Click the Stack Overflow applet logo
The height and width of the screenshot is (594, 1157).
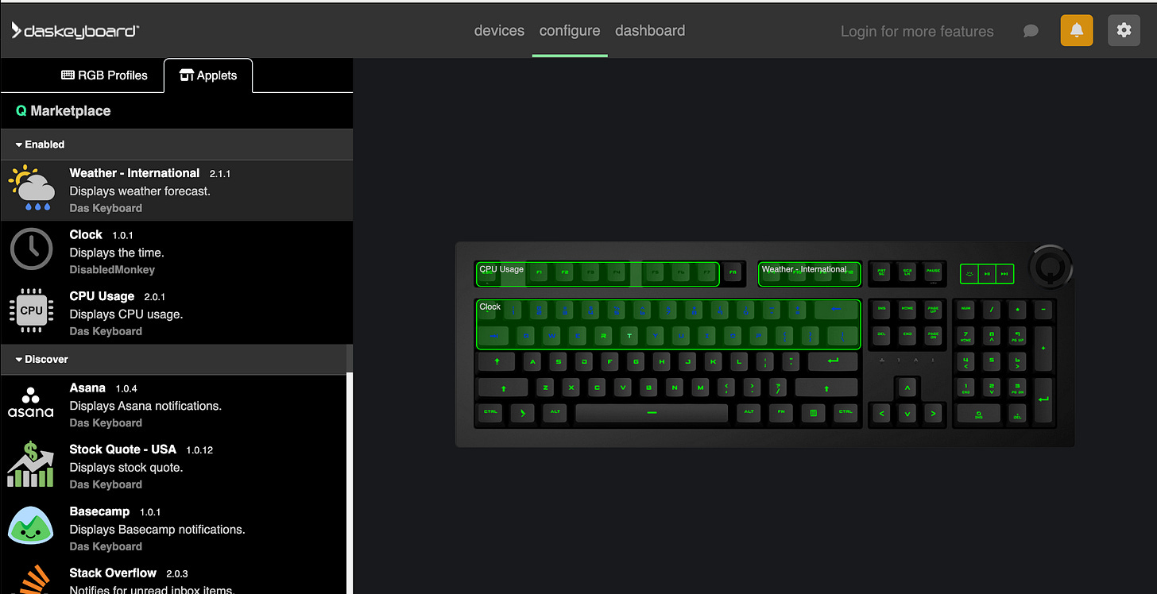pos(31,580)
